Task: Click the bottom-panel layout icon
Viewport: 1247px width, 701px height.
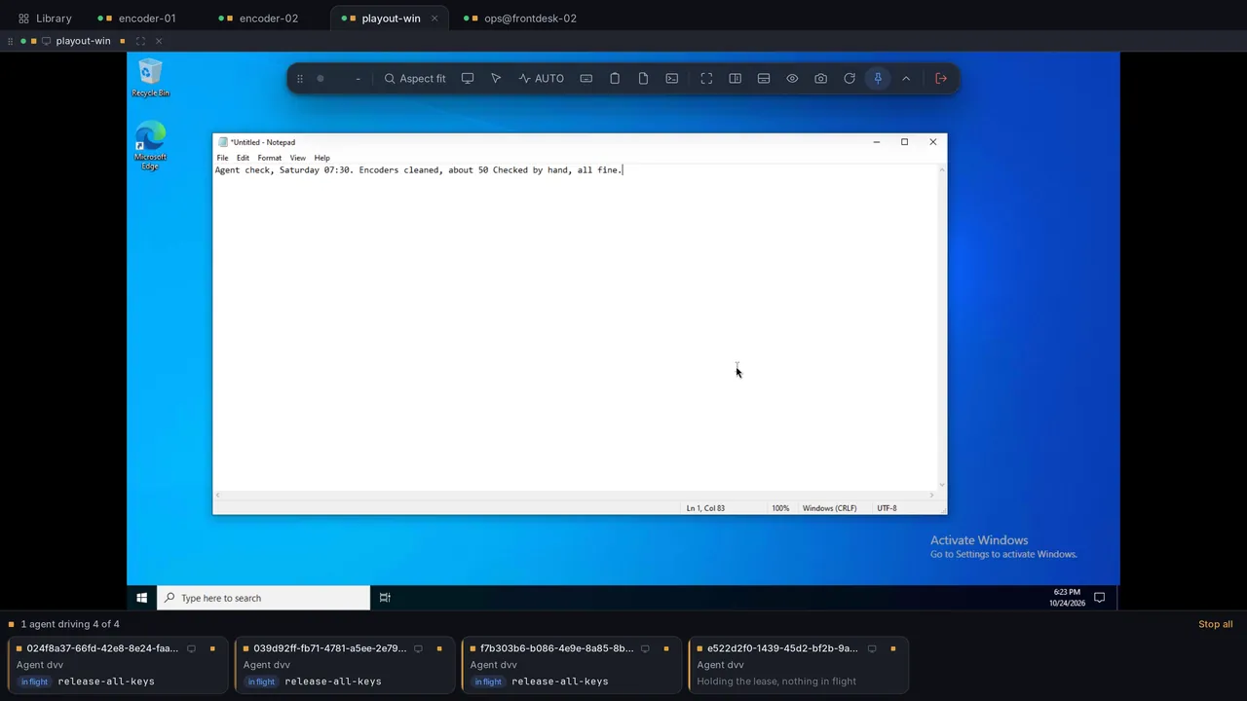Action: tap(764, 79)
